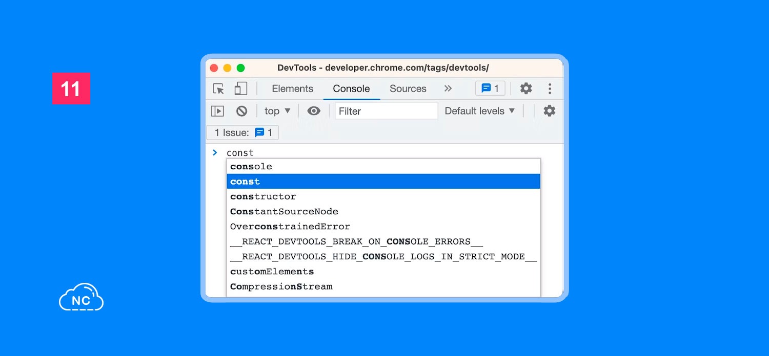This screenshot has height=356, width=769.
Task: Create a live expression with eye icon
Action: [314, 111]
